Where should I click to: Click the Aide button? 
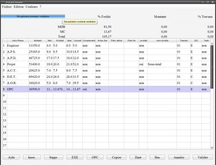tap(11, 157)
